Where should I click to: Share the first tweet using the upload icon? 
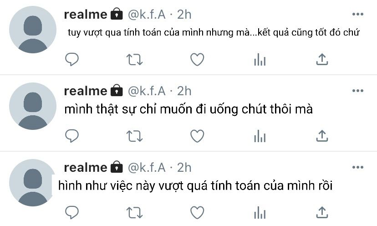322,59
